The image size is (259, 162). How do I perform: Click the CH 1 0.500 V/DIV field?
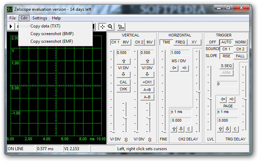(123, 52)
